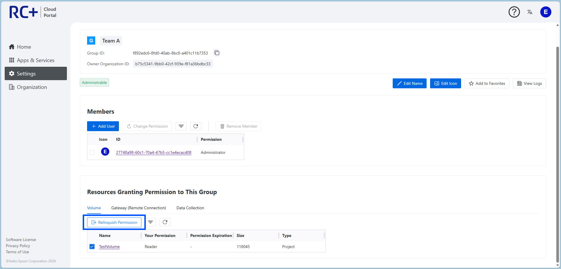The width and height of the screenshot is (561, 269).
Task: Open Settings in sidebar
Action: click(36, 73)
